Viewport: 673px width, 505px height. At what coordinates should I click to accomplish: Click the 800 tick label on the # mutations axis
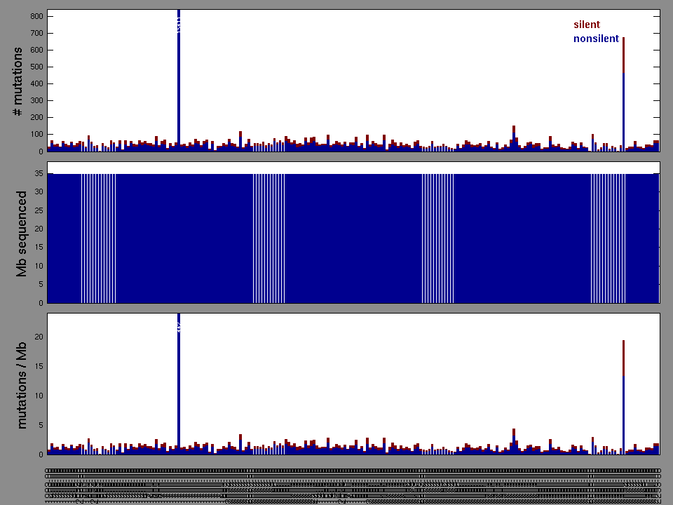(36, 16)
